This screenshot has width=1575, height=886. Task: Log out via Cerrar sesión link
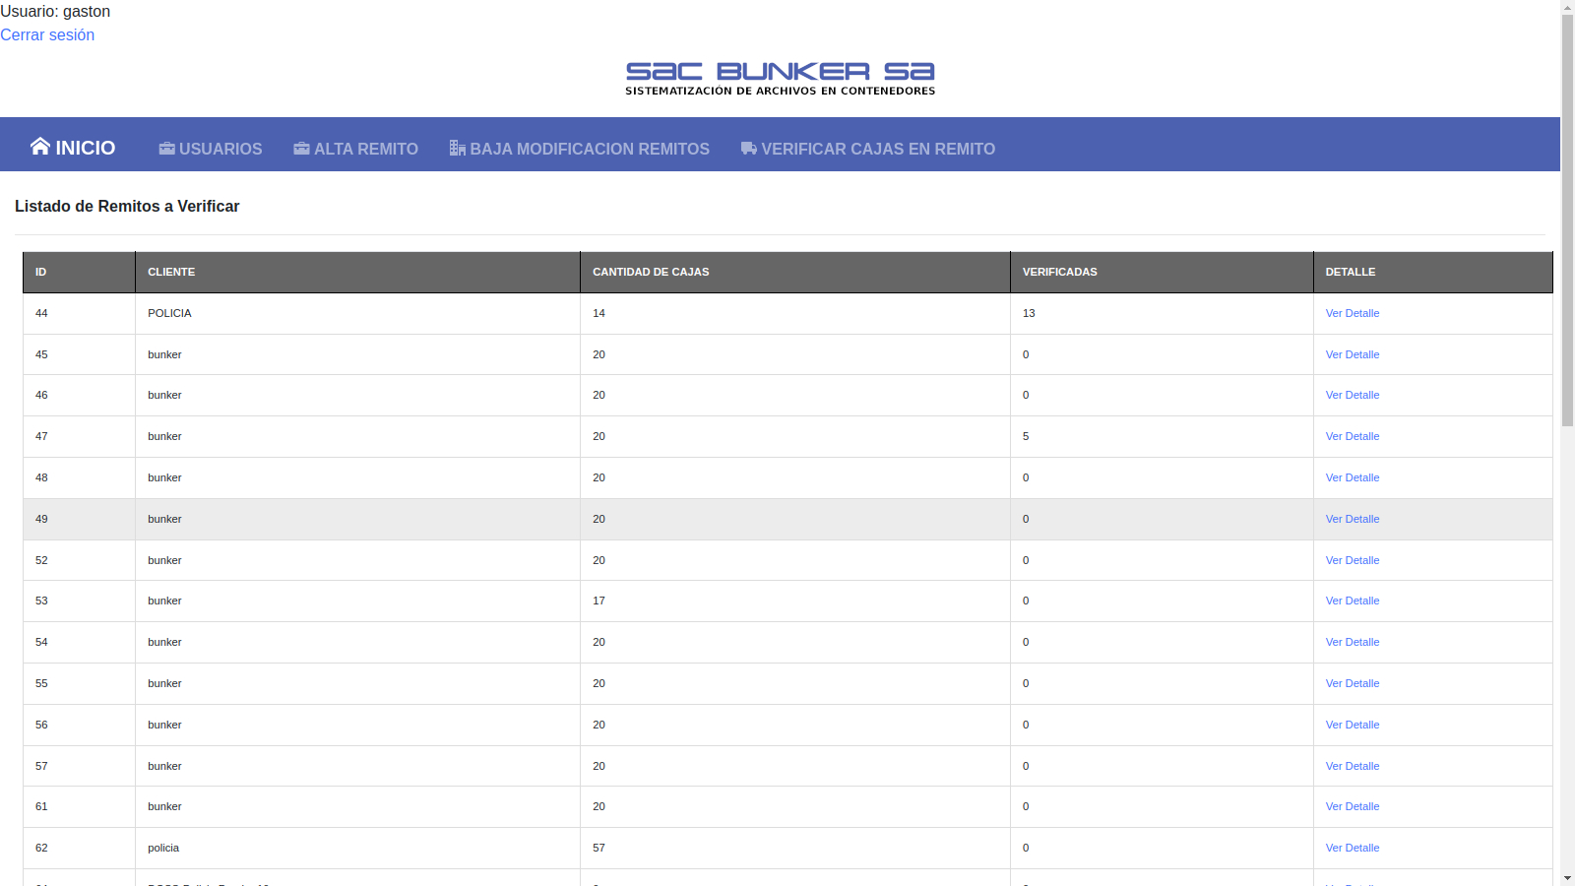click(47, 34)
